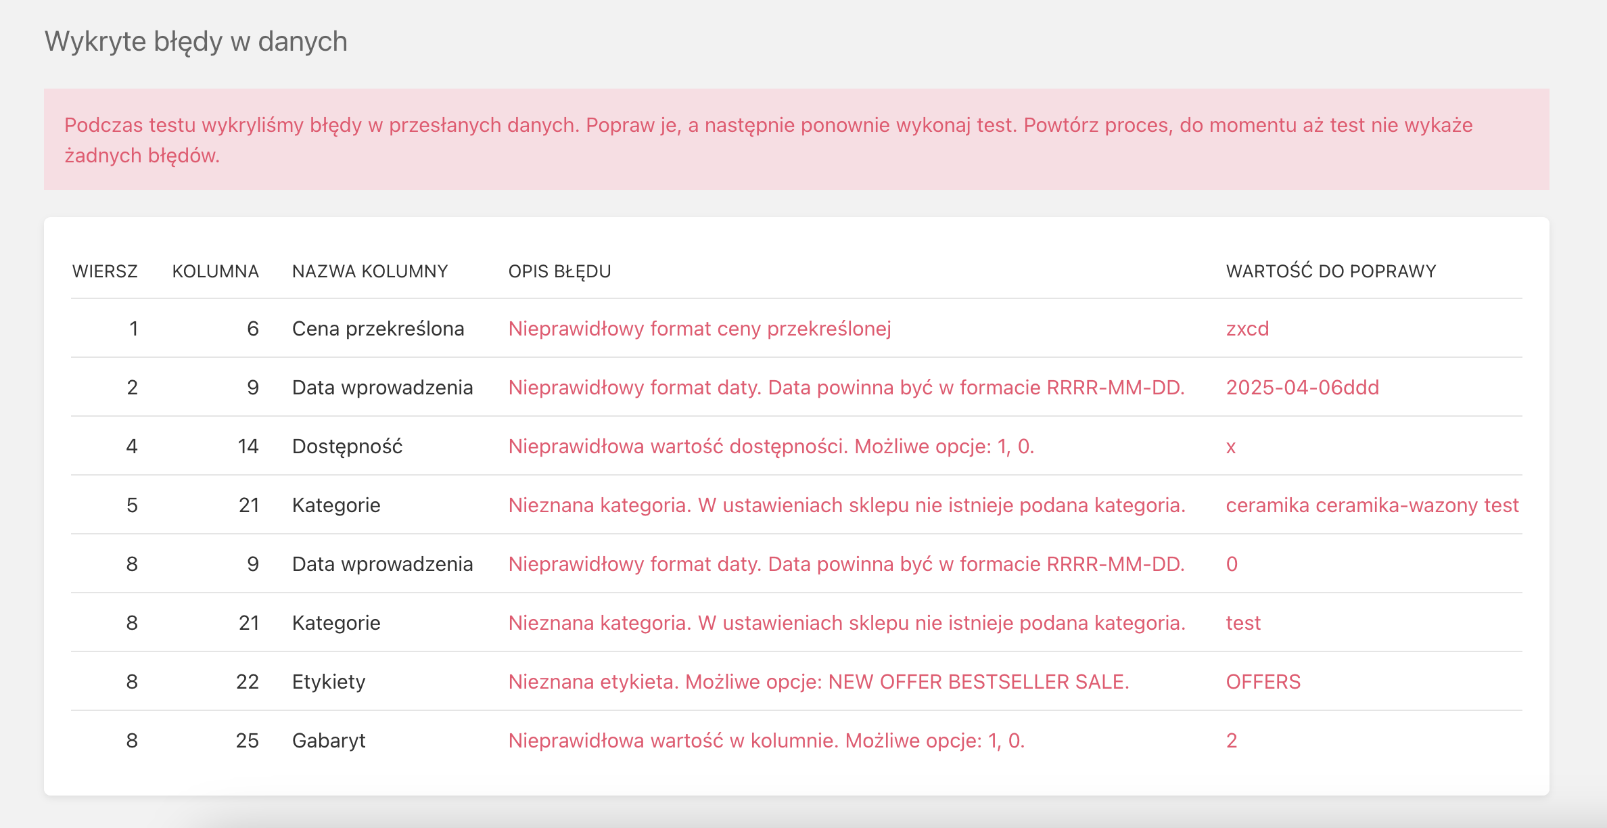Click the Data wprowadzenia error in row 8
The height and width of the screenshot is (828, 1607).
point(847,563)
